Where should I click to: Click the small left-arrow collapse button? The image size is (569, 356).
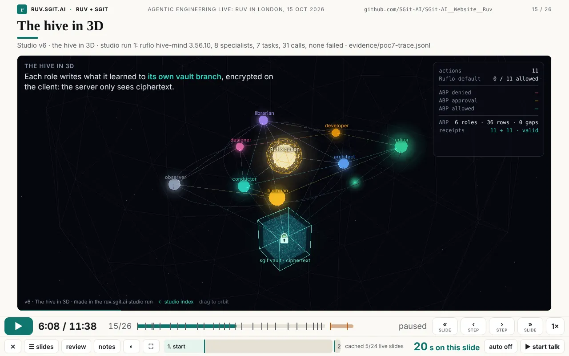pyautogui.click(x=132, y=347)
